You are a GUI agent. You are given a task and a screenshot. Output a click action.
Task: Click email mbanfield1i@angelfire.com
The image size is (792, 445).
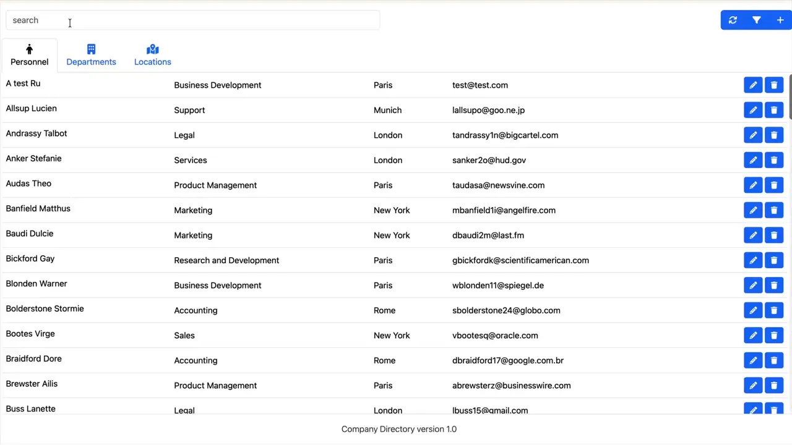point(504,210)
